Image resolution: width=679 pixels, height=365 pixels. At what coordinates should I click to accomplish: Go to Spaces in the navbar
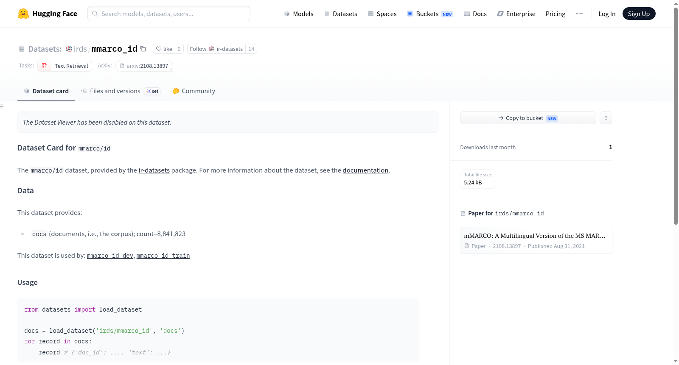(382, 14)
